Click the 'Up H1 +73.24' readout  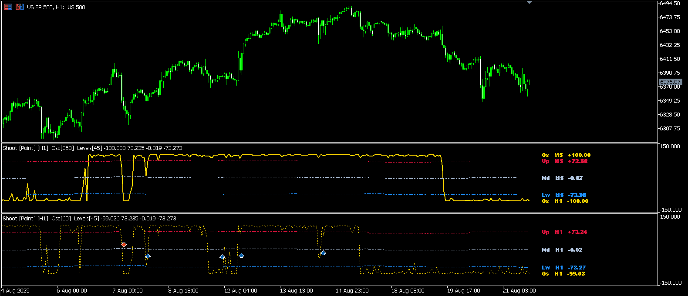(564, 232)
